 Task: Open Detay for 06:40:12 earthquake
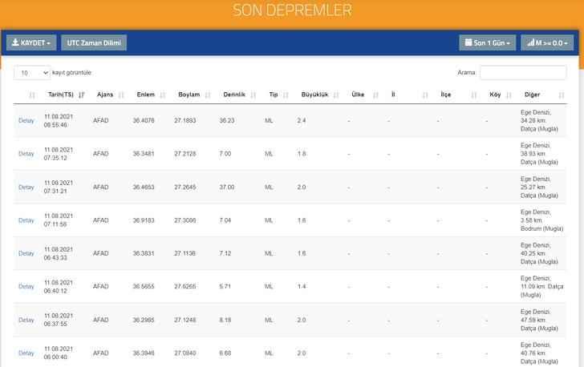[26, 287]
